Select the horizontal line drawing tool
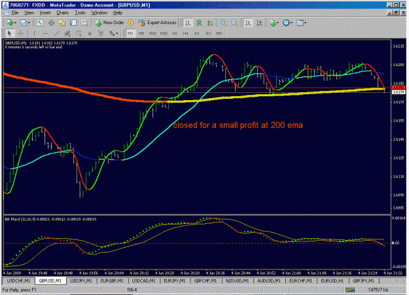The height and width of the screenshot is (295, 409). click(x=45, y=33)
